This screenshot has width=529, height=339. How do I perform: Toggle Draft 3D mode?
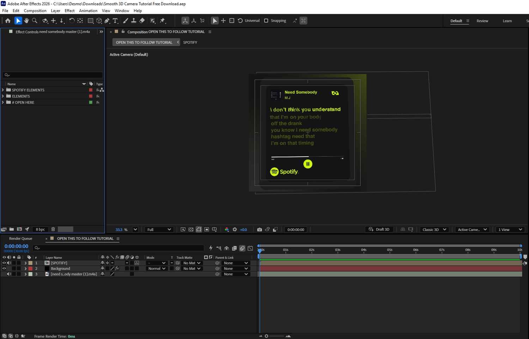coord(379,230)
